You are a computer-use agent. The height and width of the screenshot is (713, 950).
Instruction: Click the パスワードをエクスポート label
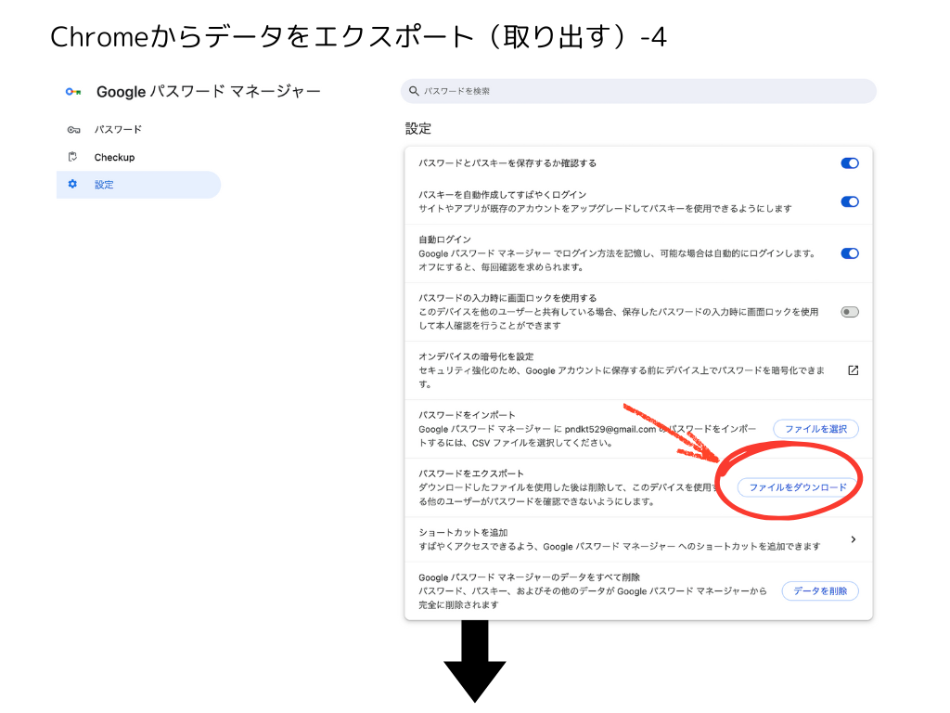click(x=470, y=473)
